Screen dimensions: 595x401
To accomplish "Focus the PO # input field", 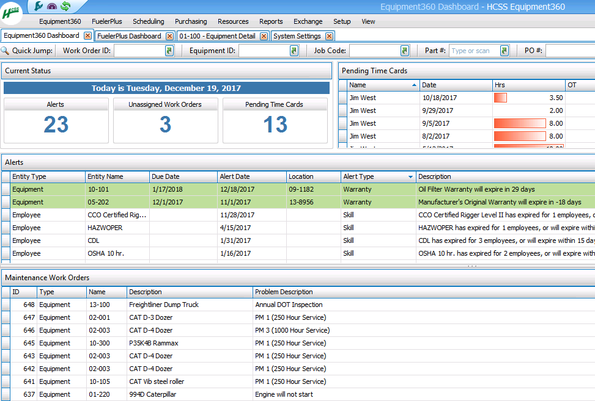I will point(570,51).
